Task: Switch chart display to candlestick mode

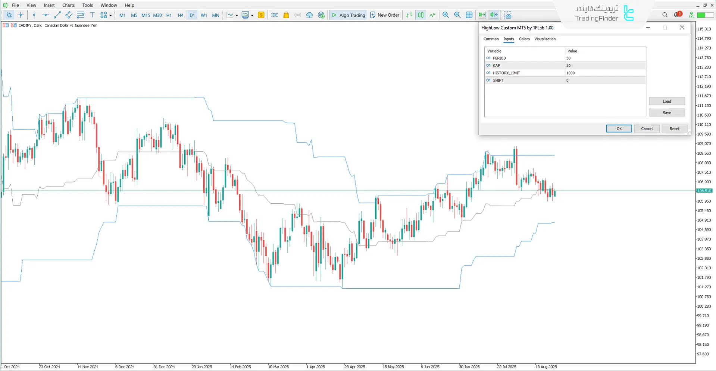Action: (x=420, y=15)
